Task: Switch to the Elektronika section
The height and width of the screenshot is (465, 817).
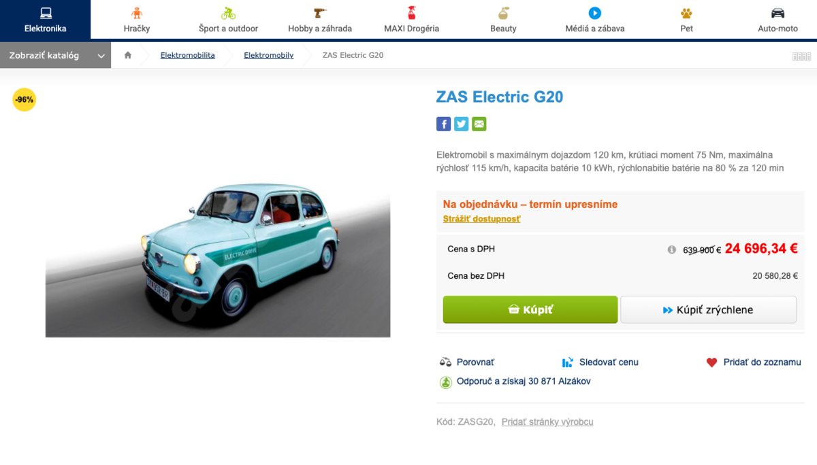Action: pyautogui.click(x=45, y=19)
